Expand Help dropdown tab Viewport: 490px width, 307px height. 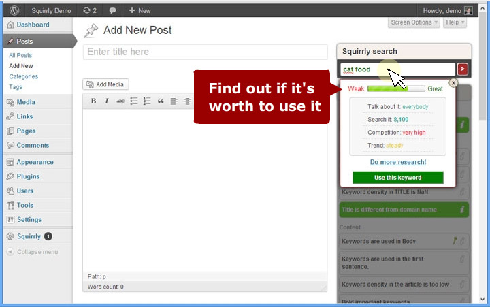[455, 22]
